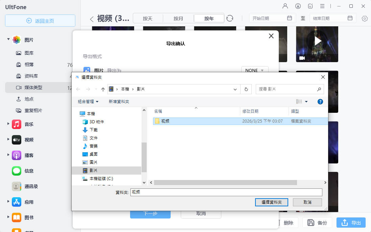The image size is (371, 232).
Task: Collapse the 图片 sidebar section
Action: [x=8, y=39]
